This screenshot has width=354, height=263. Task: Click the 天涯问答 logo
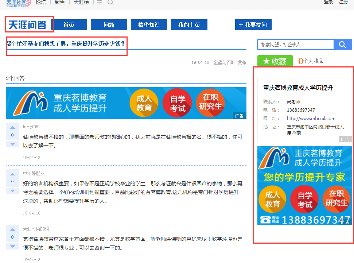28,25
